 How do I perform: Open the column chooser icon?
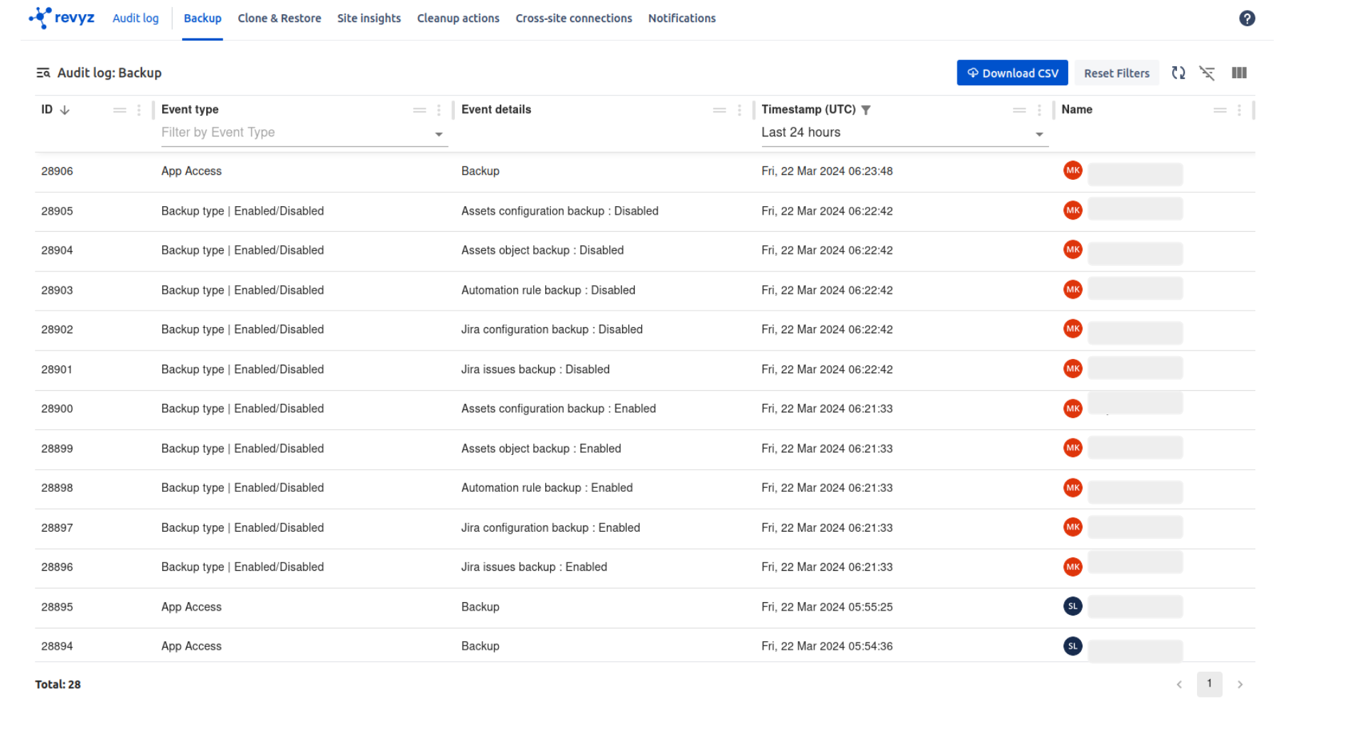pyautogui.click(x=1238, y=73)
